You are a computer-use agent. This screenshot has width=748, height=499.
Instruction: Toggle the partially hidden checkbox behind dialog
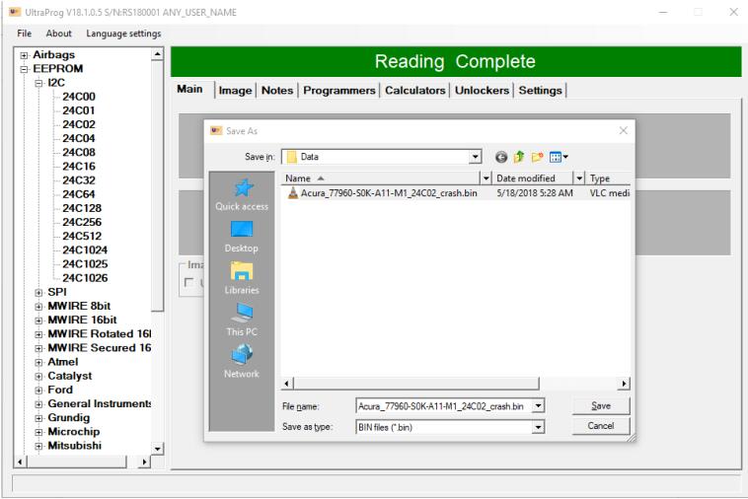point(188,282)
